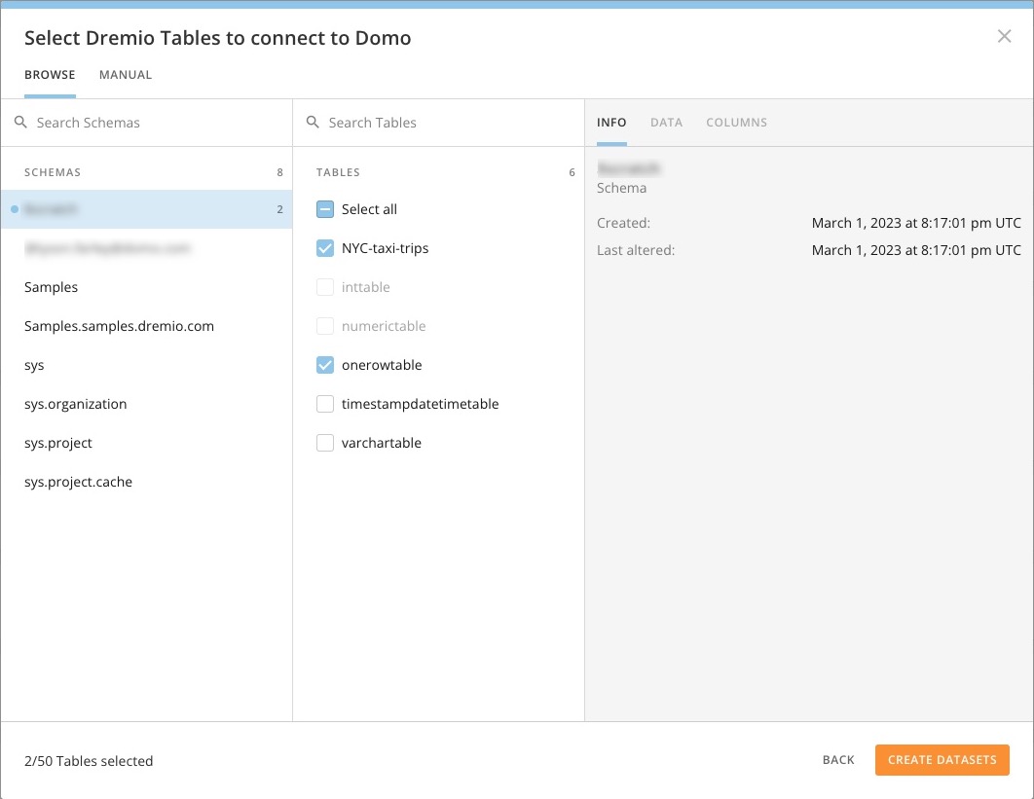Click the search icon in Search Schemas field

click(20, 123)
